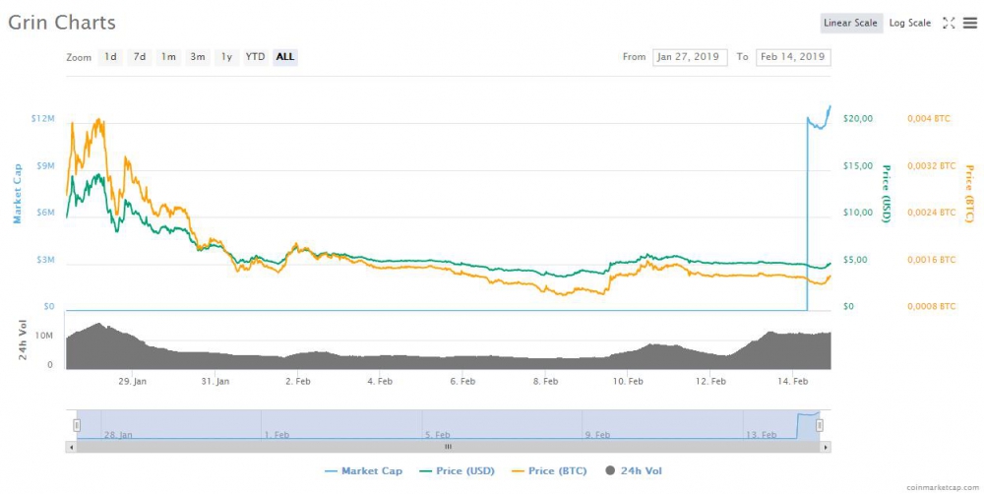Open the fullscreen expand icon
Screen dimensions: 984x494
click(949, 24)
